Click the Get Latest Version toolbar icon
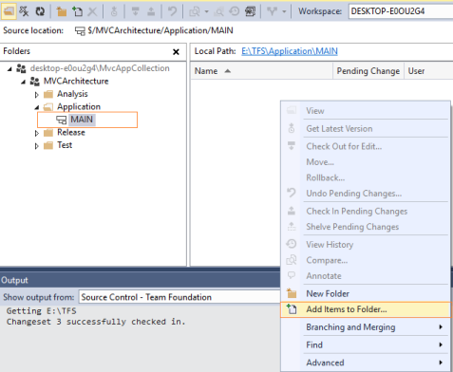 click(114, 11)
